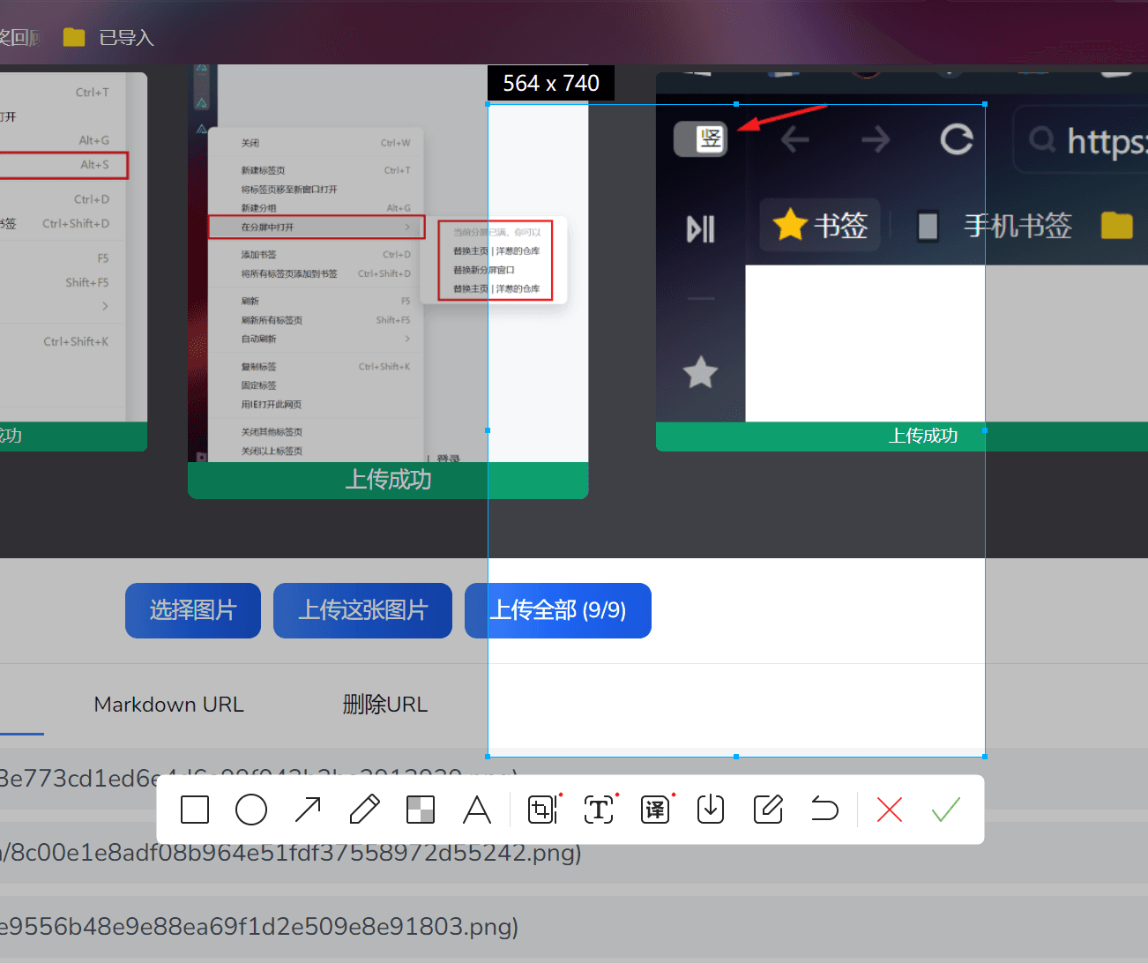This screenshot has width=1148, height=963.
Task: Open the 已导入 bookmarks folder
Action: pyautogui.click(x=109, y=37)
